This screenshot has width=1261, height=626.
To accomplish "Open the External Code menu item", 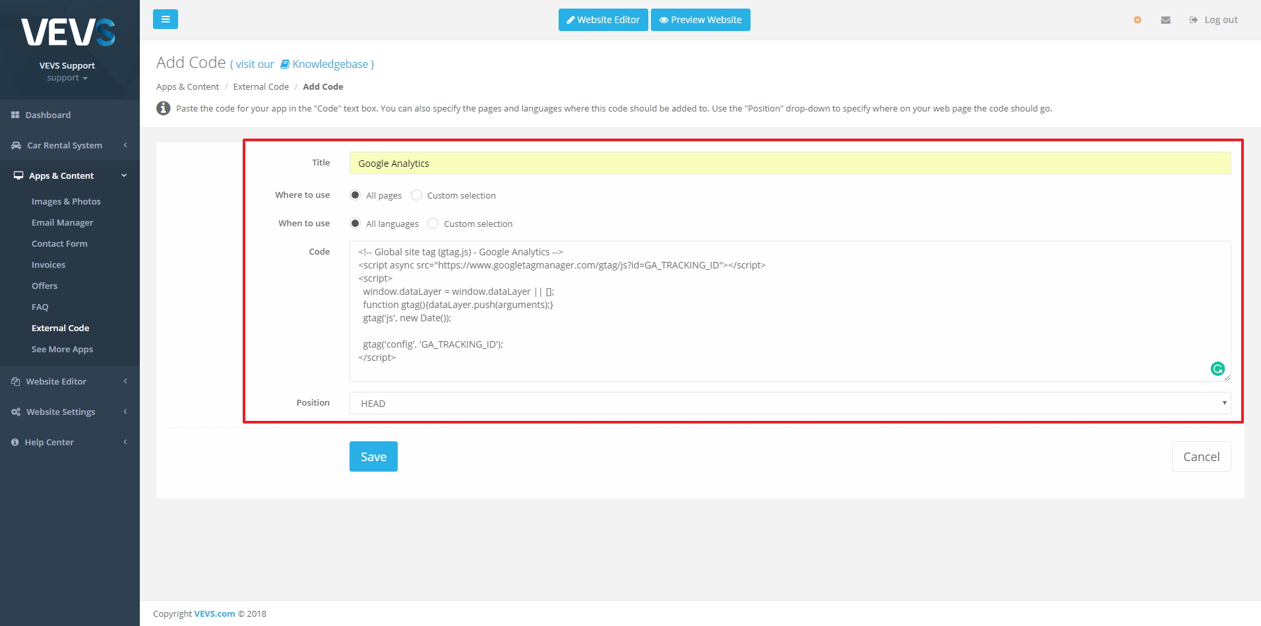I will tap(61, 328).
